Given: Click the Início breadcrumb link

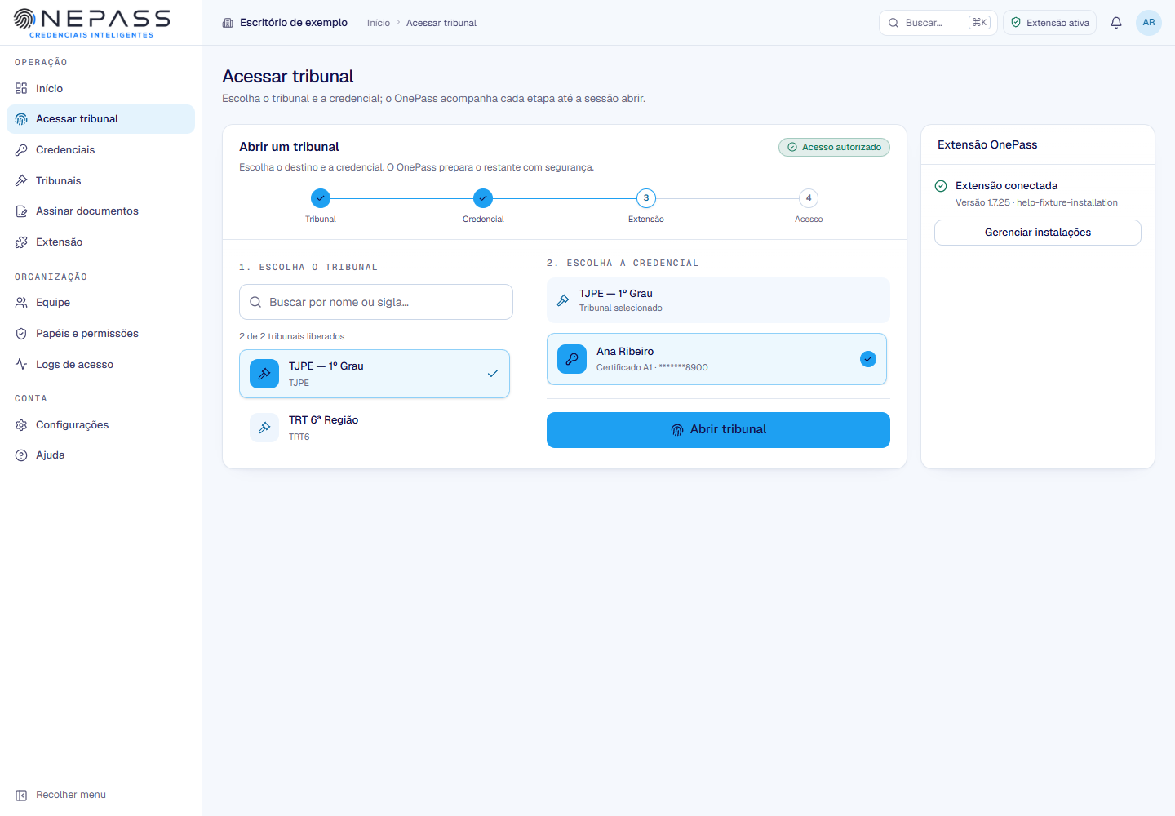Looking at the screenshot, I should coord(379,23).
